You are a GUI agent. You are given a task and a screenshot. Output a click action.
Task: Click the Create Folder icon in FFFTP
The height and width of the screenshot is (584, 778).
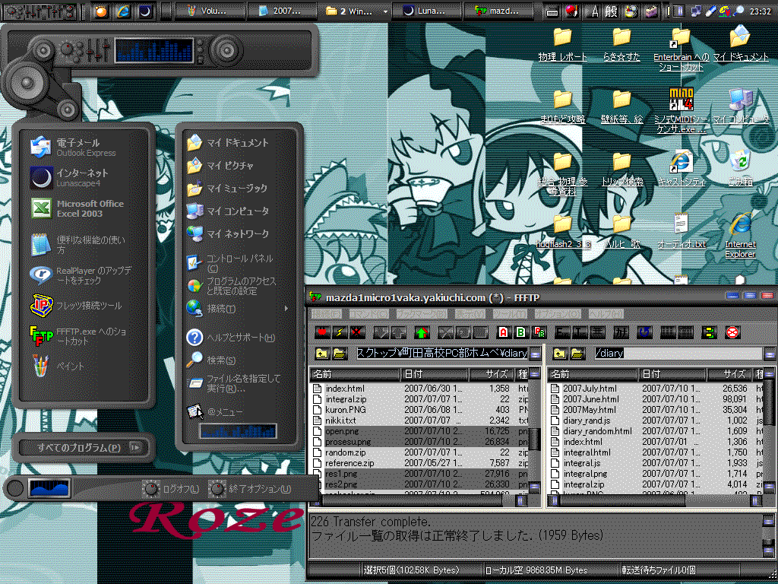click(479, 332)
